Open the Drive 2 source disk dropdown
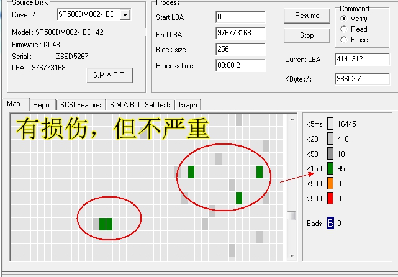This screenshot has height=277, width=398. (125, 14)
